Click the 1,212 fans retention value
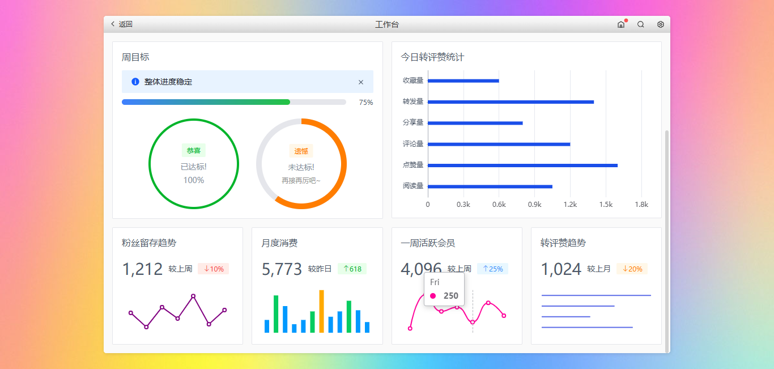This screenshot has width=774, height=369. (x=142, y=269)
